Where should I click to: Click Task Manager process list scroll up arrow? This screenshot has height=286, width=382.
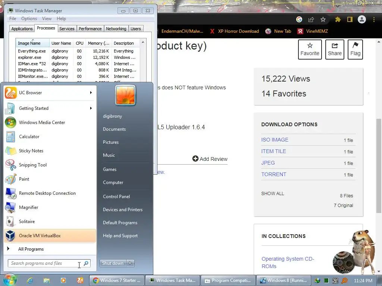coord(143,42)
